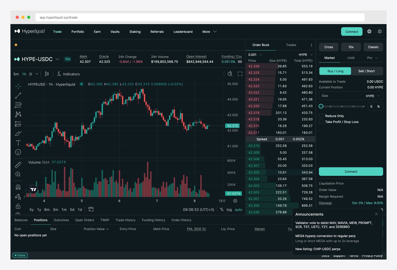Open the Open Orders tab

click(x=84, y=220)
